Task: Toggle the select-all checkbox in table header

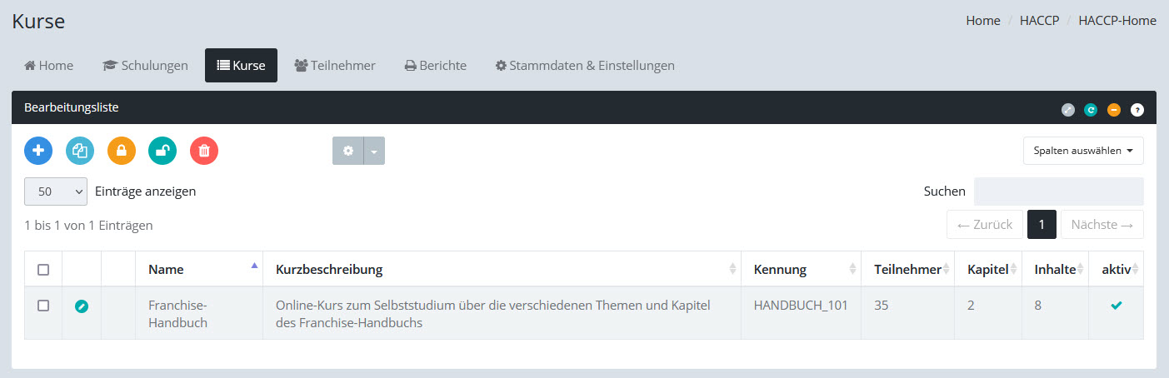Action: pyautogui.click(x=43, y=270)
